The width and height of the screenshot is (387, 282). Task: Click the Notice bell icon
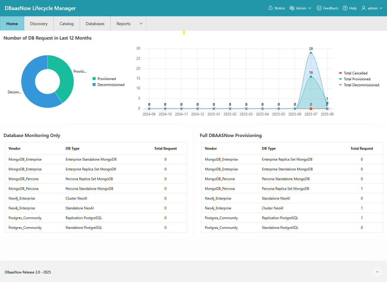[270, 8]
